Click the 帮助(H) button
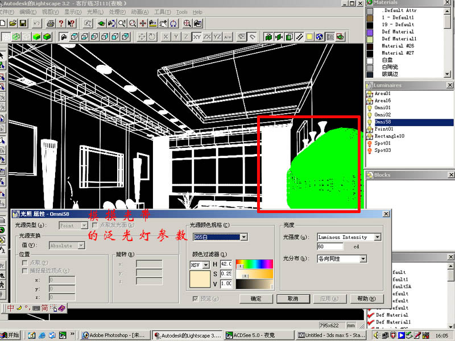 coord(367,299)
